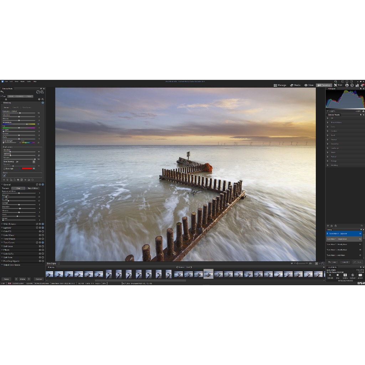Image resolution: width=365 pixels, height=365 pixels.
Task: Expand the Landscape presets category
Action: [328, 148]
